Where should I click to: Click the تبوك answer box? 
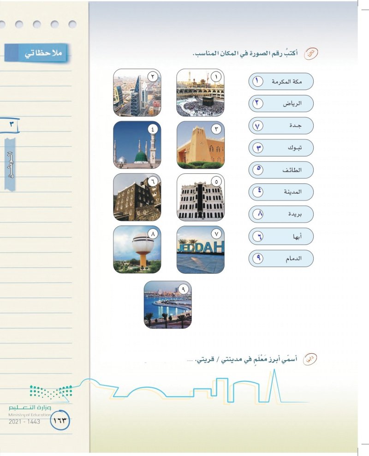click(281, 148)
